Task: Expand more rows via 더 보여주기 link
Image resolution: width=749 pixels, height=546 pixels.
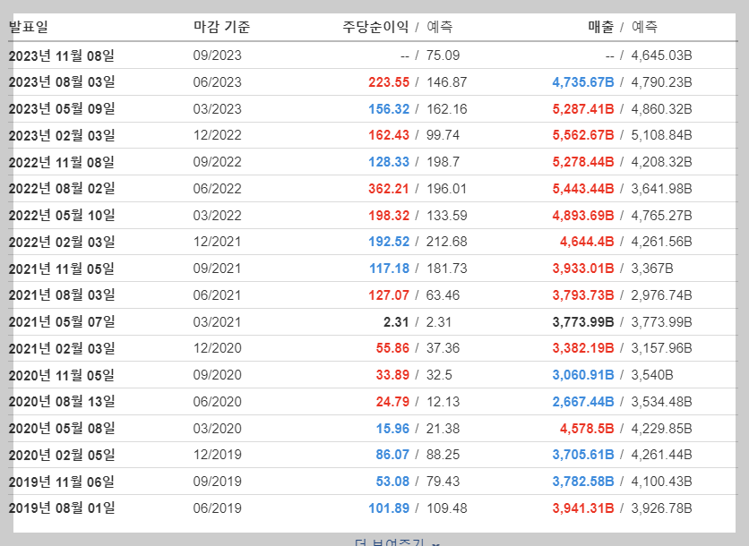Action: click(x=390, y=542)
